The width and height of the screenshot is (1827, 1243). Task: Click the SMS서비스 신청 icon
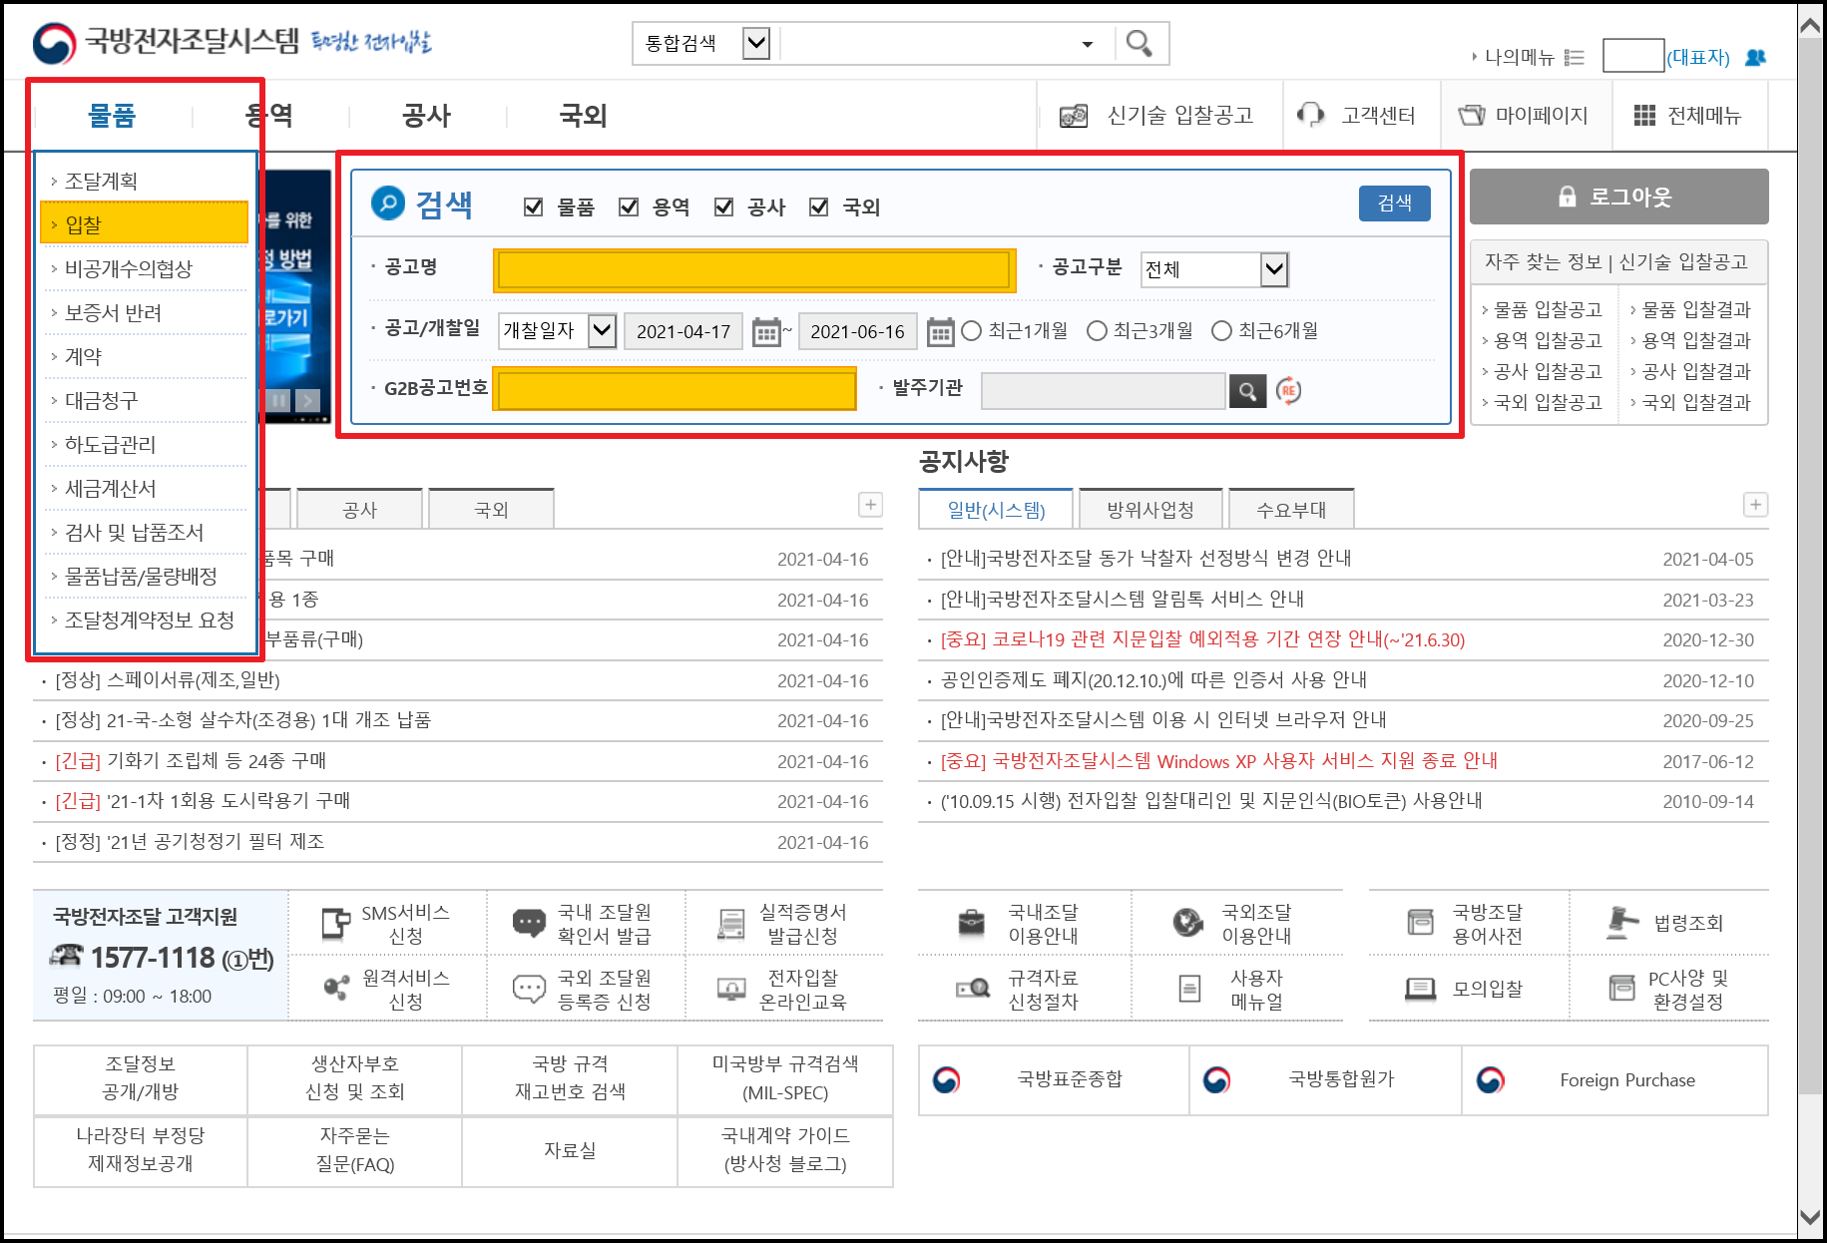(x=336, y=924)
